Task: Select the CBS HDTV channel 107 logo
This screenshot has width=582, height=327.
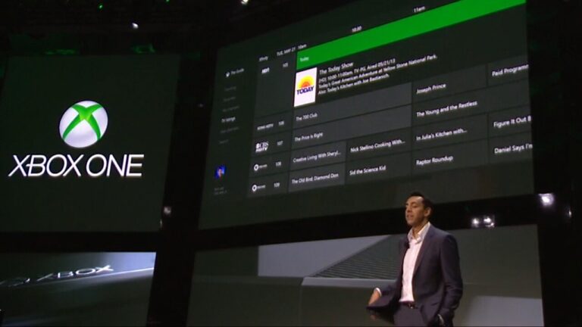Action: 261,146
